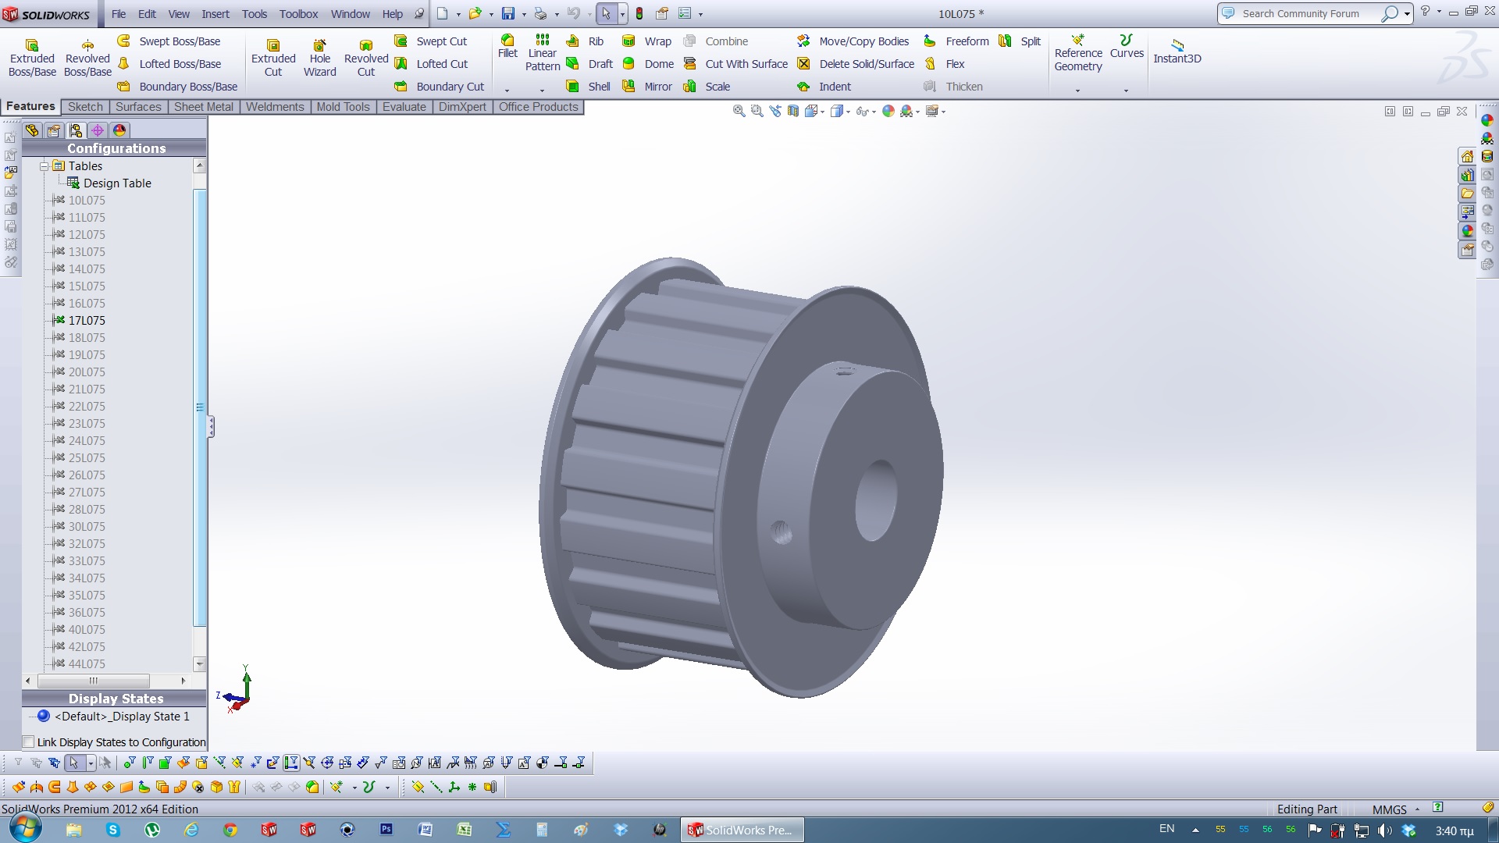
Task: Open the Save button dropdown arrow
Action: [x=523, y=14]
